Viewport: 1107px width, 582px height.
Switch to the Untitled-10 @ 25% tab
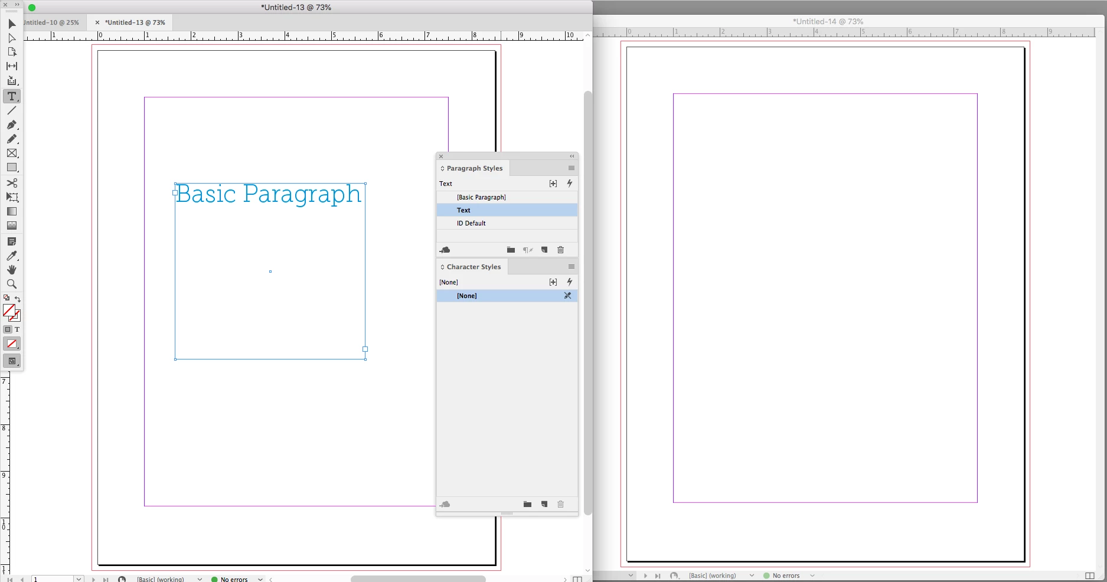coord(52,22)
